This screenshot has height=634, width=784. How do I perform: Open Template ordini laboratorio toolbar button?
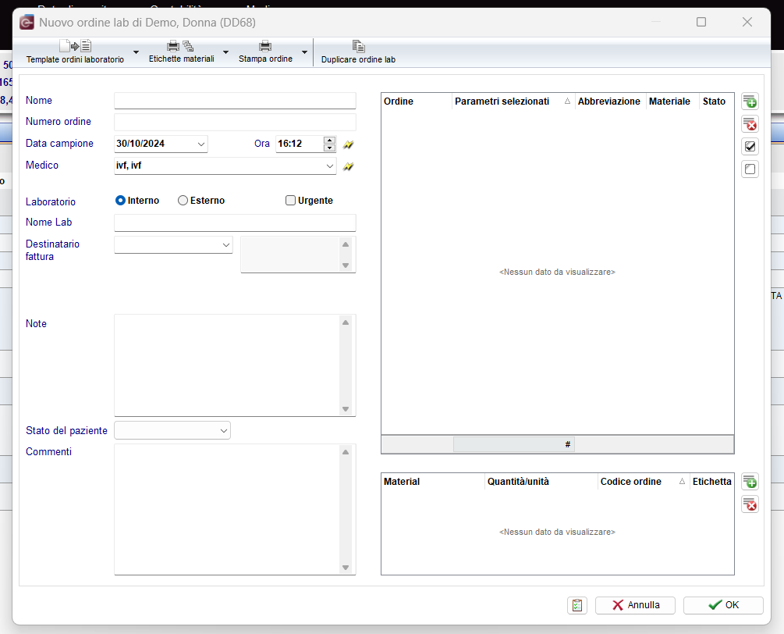tap(75, 52)
